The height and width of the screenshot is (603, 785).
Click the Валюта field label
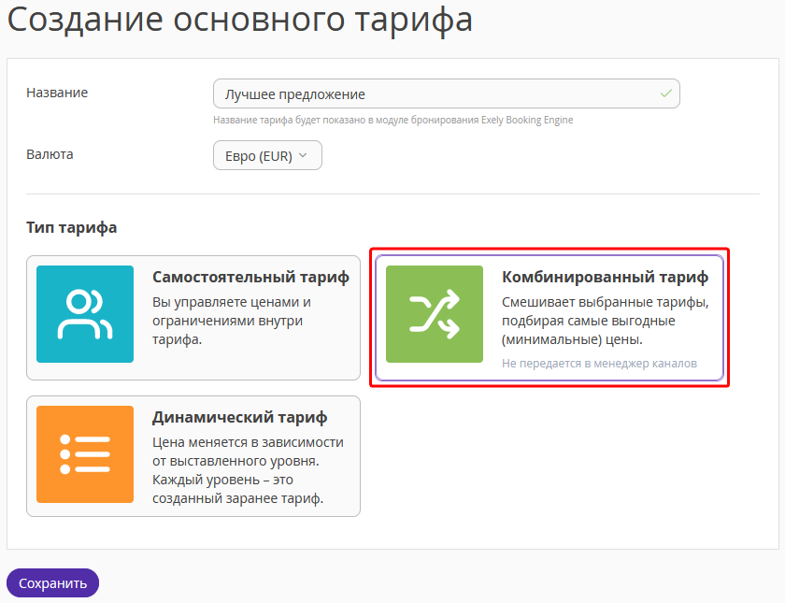tap(50, 154)
